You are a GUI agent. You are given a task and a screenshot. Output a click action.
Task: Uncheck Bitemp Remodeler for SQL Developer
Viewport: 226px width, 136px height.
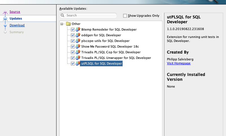pyautogui.click(x=73, y=30)
